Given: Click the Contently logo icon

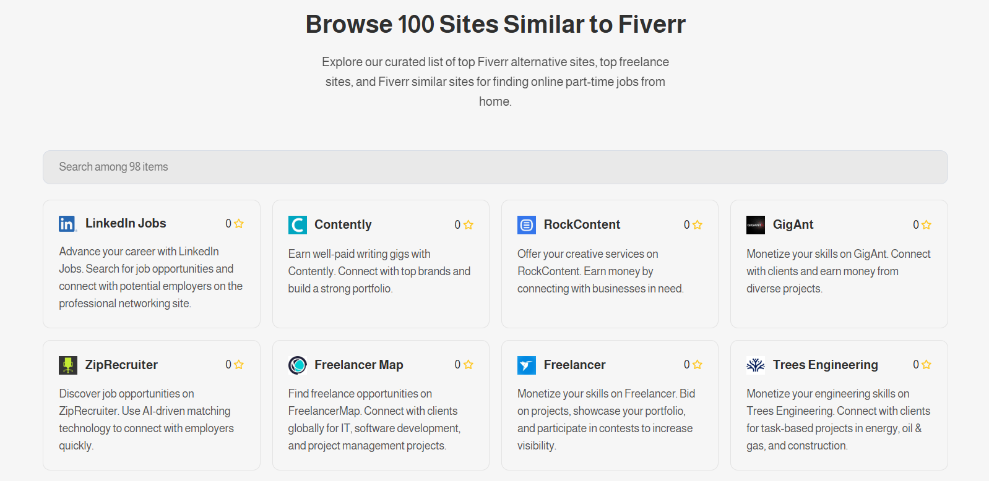Looking at the screenshot, I should 298,225.
